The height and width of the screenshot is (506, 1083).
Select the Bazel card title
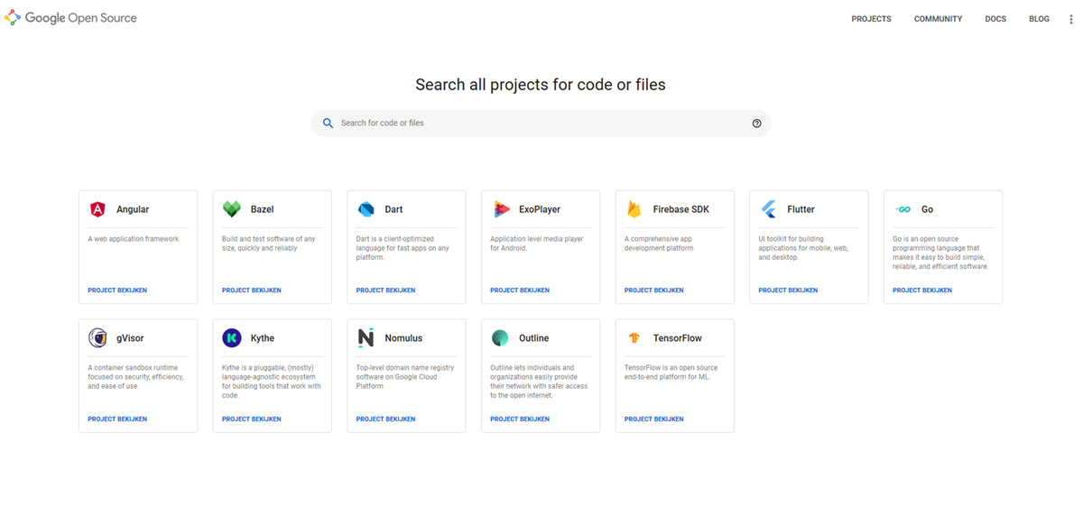(x=263, y=209)
